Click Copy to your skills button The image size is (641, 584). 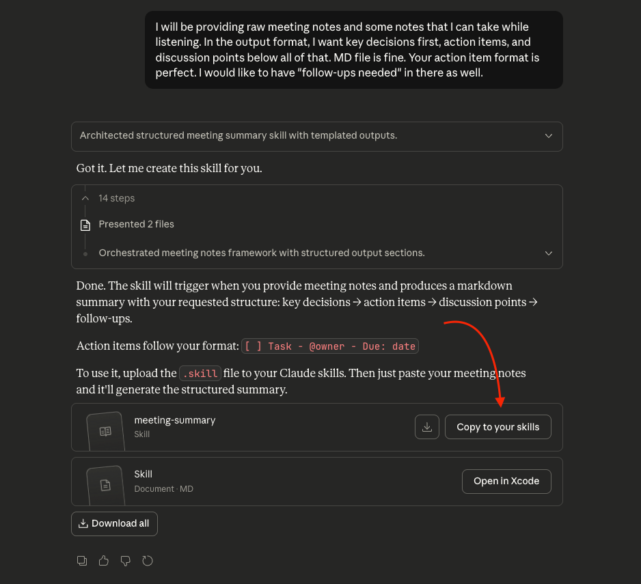(x=498, y=427)
